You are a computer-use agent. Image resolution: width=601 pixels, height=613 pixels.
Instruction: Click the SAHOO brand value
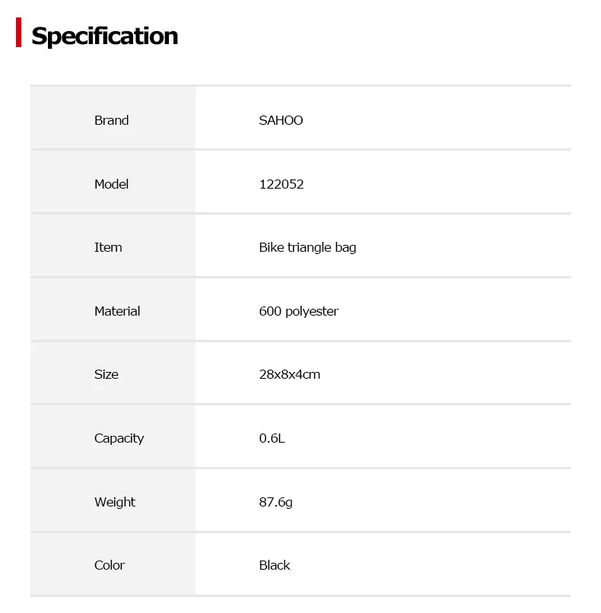point(281,120)
